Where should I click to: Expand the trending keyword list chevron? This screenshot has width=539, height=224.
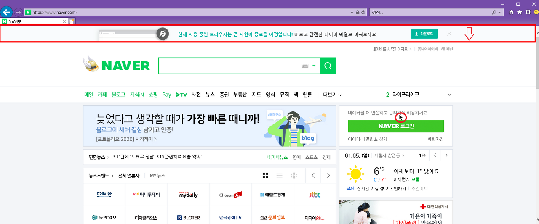449,95
